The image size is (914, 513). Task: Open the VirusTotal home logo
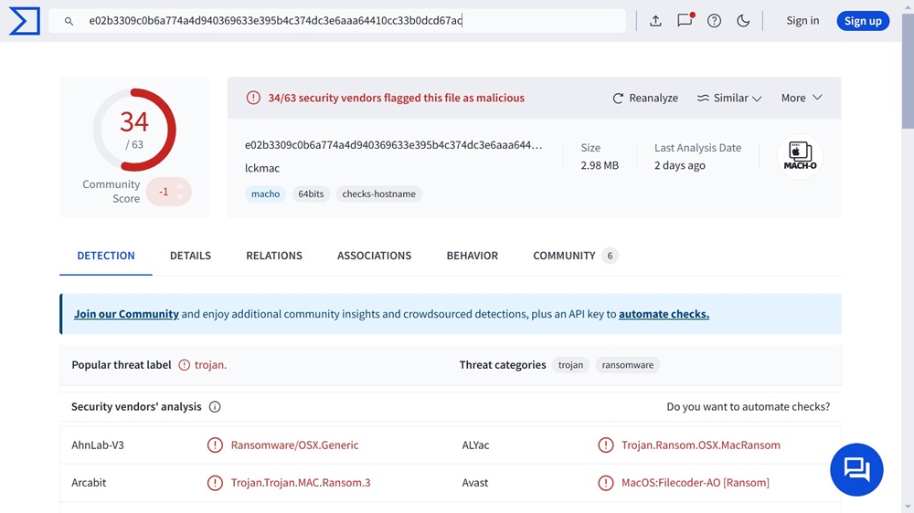tap(25, 21)
